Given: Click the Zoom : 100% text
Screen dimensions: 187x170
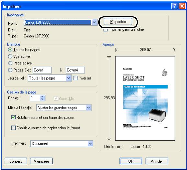Looking at the screenshot, I should 141,146.
